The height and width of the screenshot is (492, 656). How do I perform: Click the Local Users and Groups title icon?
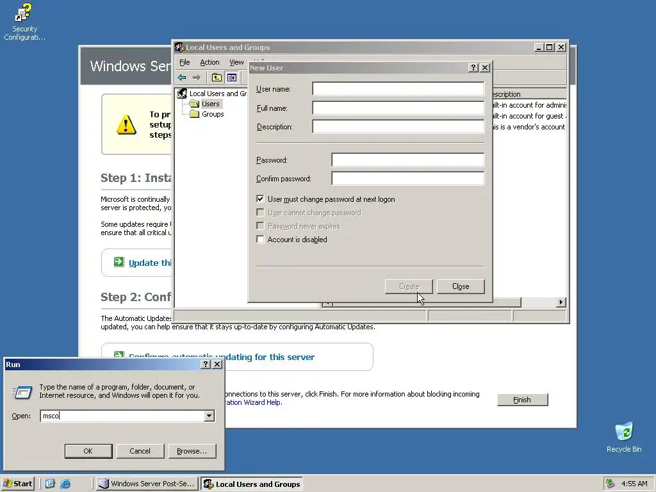(x=179, y=47)
